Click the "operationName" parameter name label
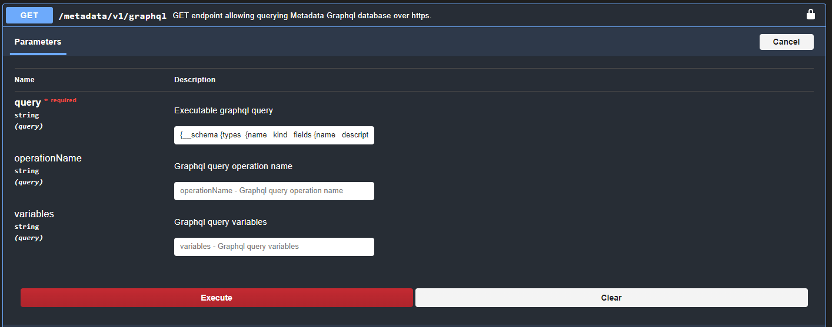The image size is (832, 327). pos(48,159)
